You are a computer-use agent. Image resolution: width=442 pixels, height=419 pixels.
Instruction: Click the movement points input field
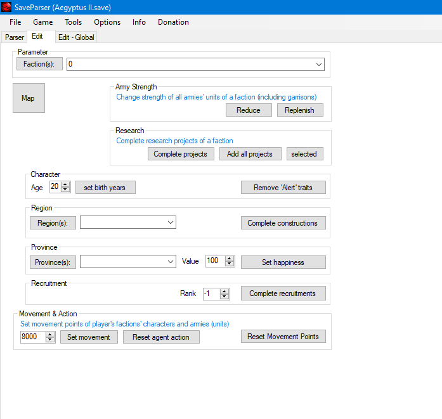point(32,337)
